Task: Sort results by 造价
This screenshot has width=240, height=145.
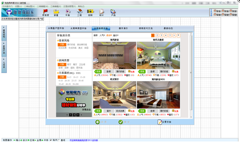Action: [116, 35]
